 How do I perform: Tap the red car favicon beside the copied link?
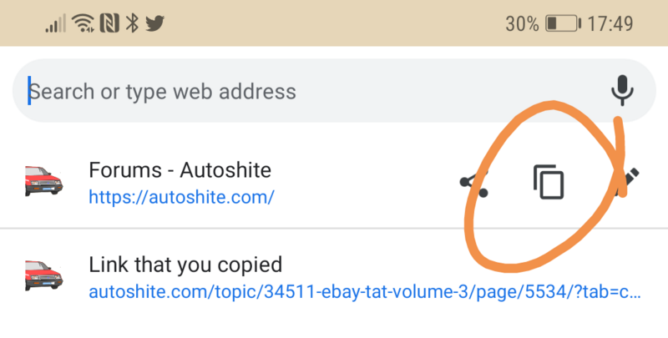[43, 277]
